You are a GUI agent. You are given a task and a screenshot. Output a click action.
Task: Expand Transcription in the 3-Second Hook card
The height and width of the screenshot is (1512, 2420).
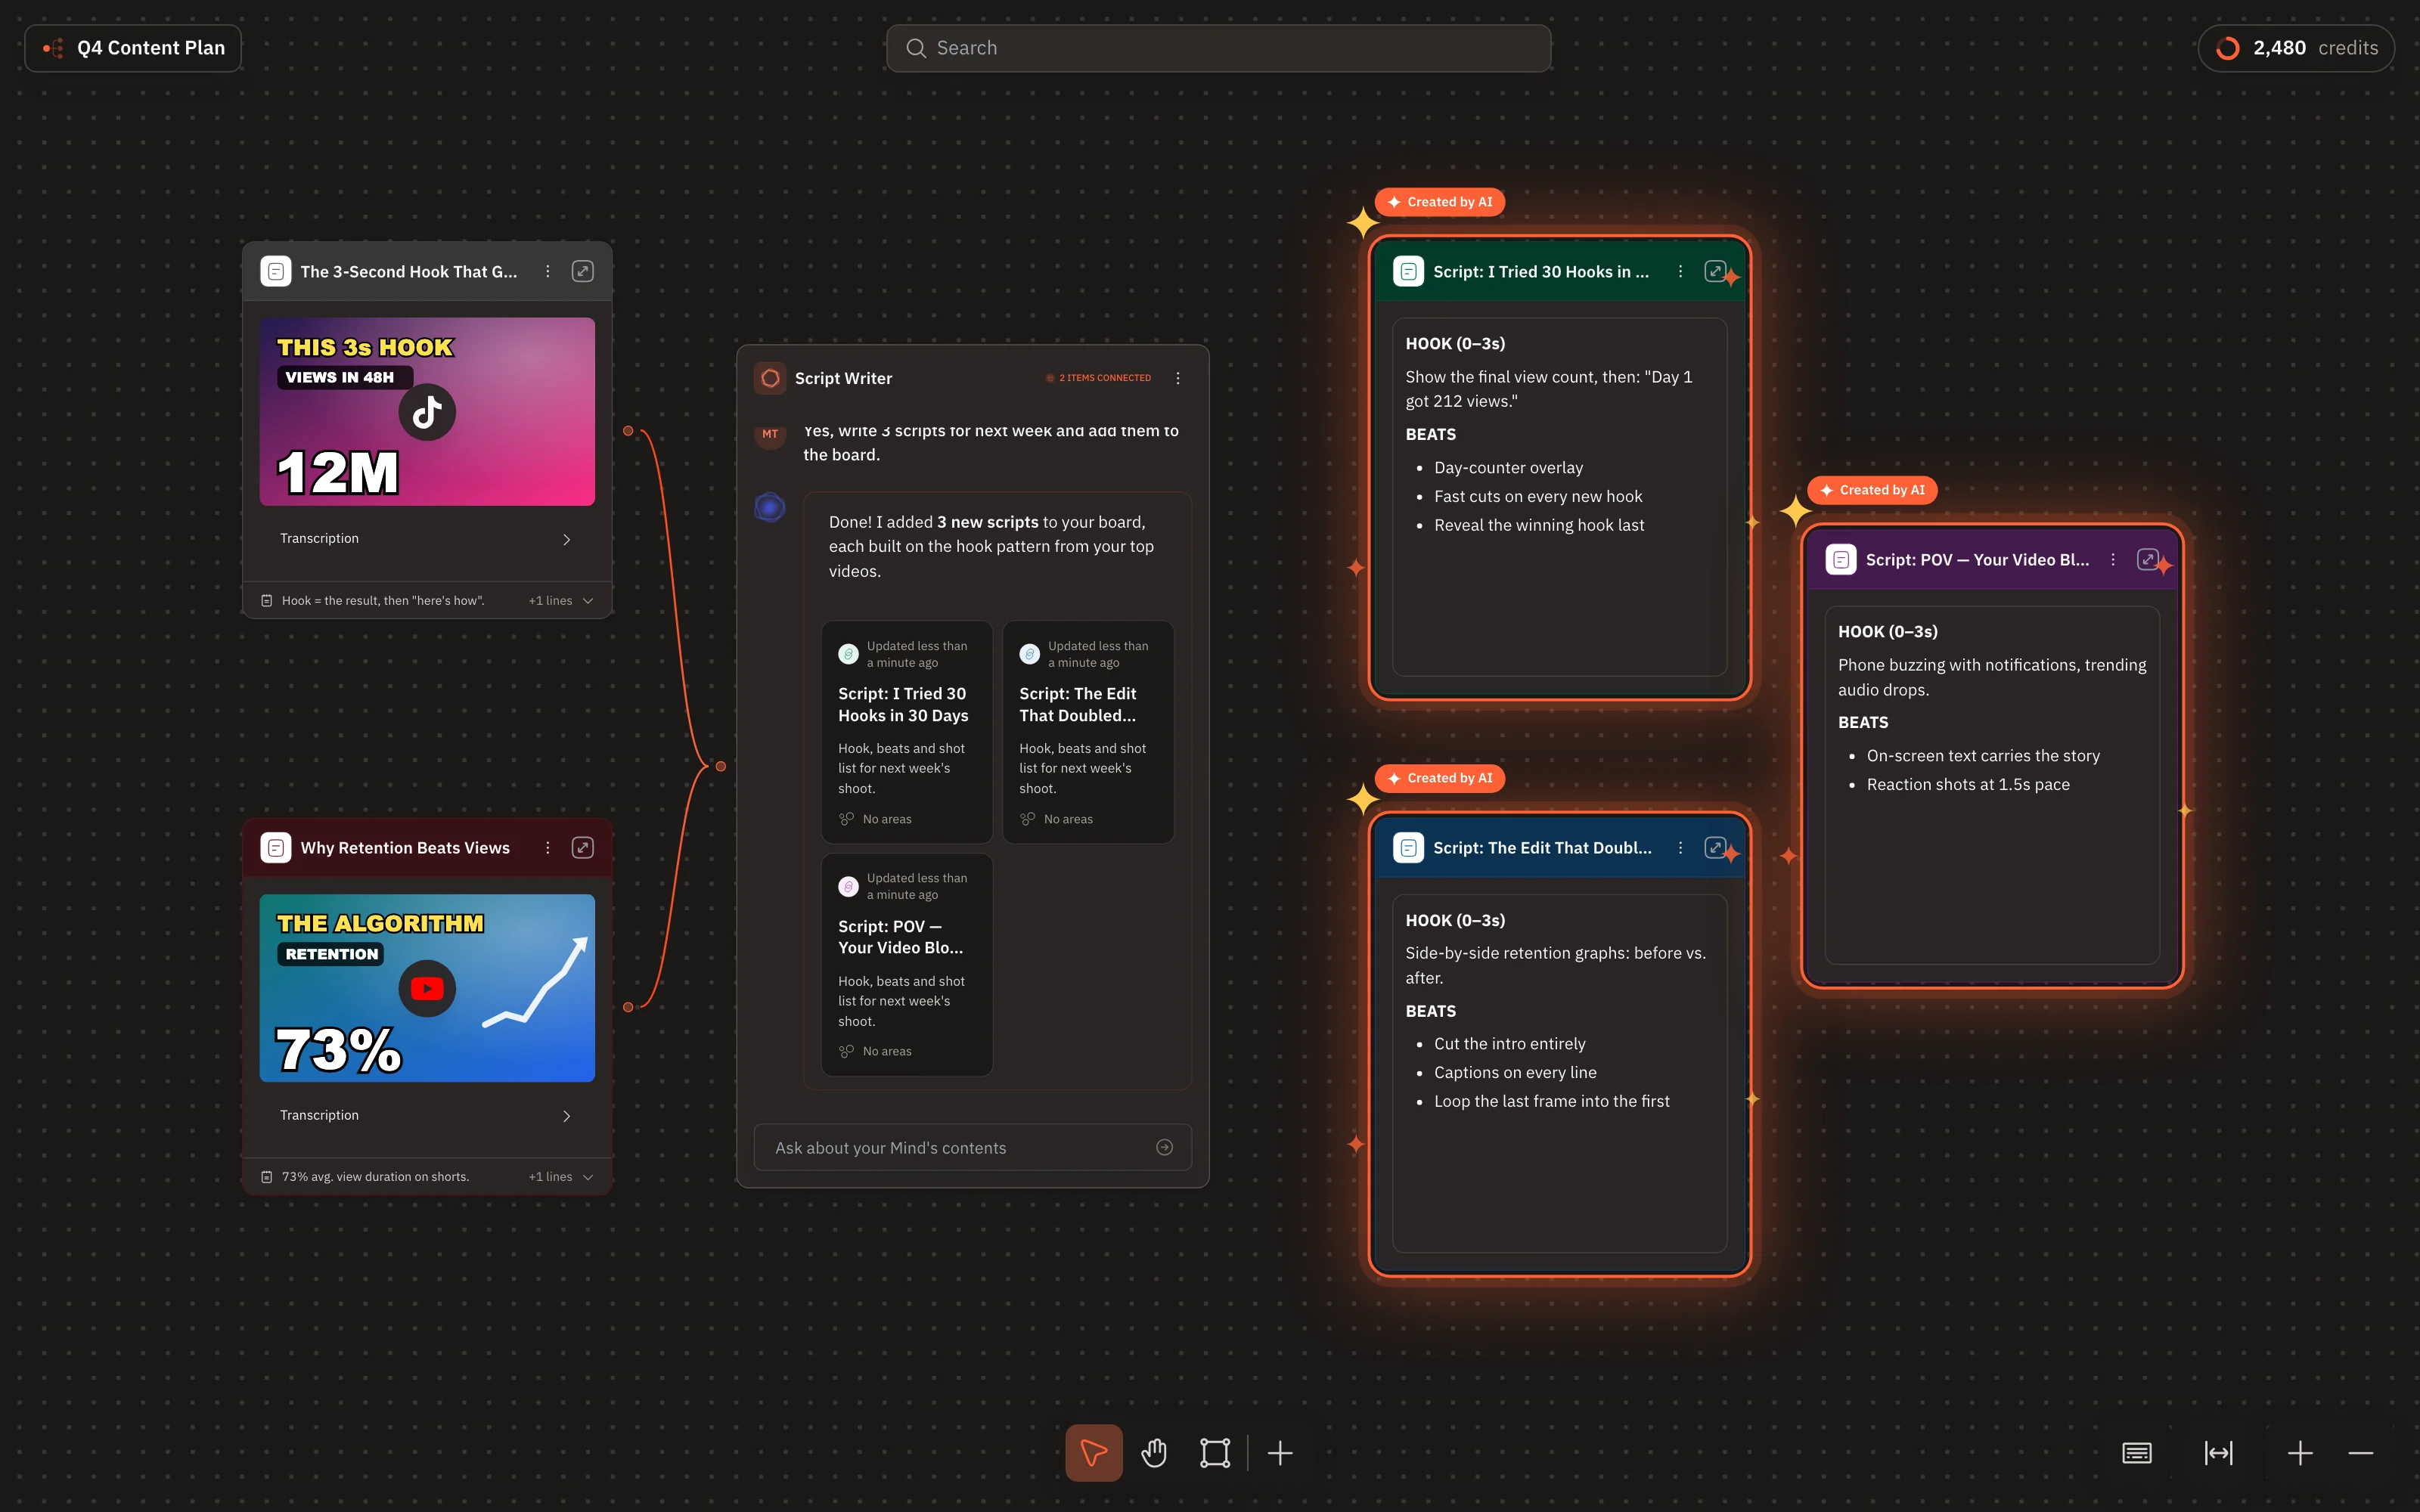point(426,539)
